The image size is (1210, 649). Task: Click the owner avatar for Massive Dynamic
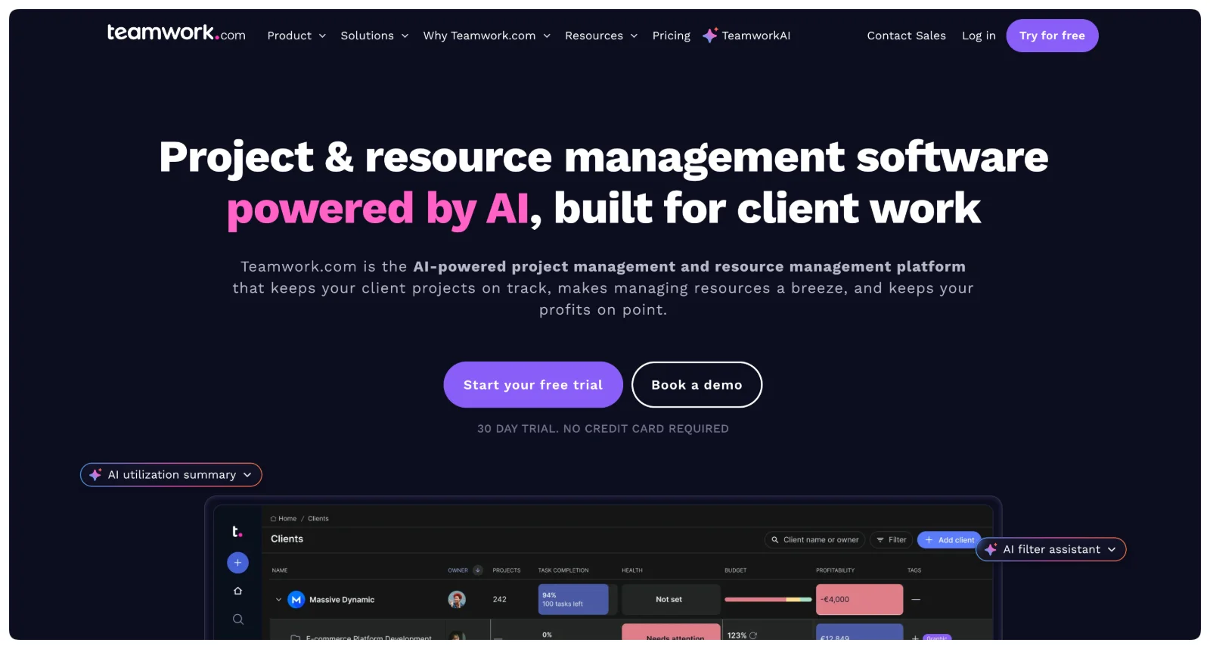pyautogui.click(x=457, y=600)
